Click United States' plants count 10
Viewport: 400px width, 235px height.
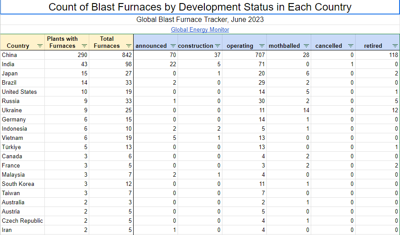click(84, 92)
